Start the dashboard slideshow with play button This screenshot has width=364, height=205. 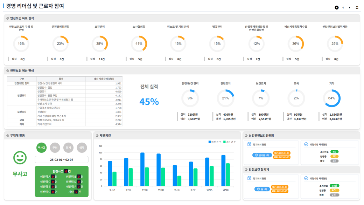pos(336,8)
